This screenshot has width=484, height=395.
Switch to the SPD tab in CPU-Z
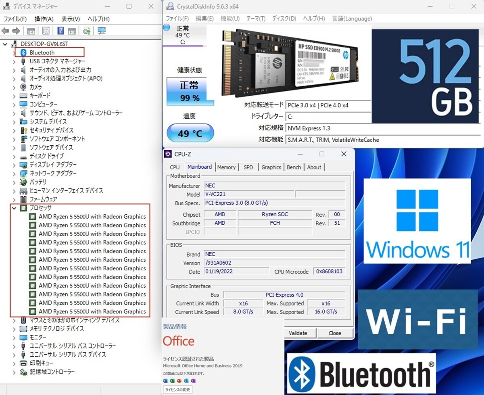pyautogui.click(x=248, y=167)
